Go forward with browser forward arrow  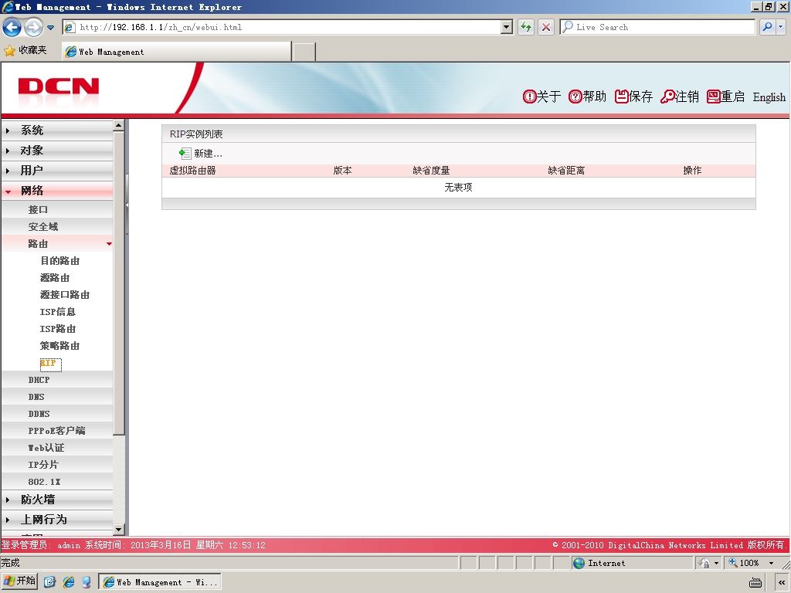pos(33,27)
